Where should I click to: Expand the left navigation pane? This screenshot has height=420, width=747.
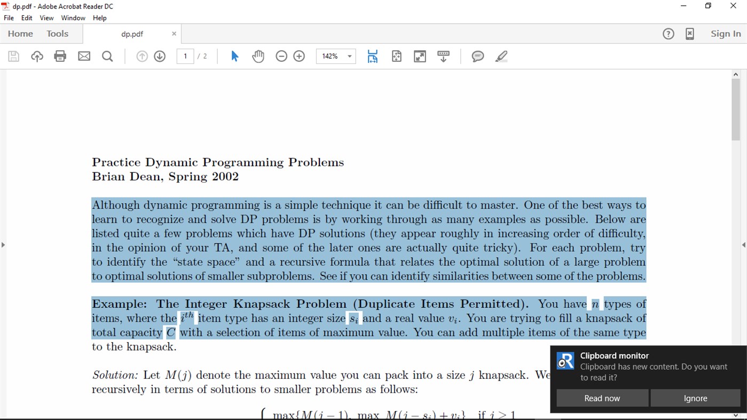click(x=4, y=245)
